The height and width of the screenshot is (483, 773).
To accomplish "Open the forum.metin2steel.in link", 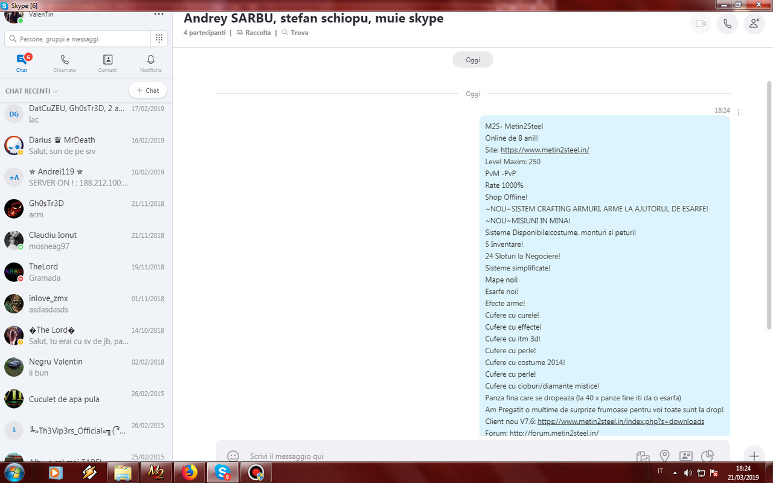I will [554, 433].
